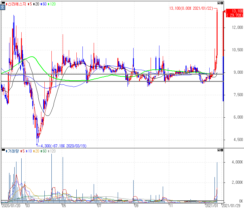This screenshot has height=208, width=244.
Task: Click the 09 month label on time axis
Action: (x=136, y=206)
